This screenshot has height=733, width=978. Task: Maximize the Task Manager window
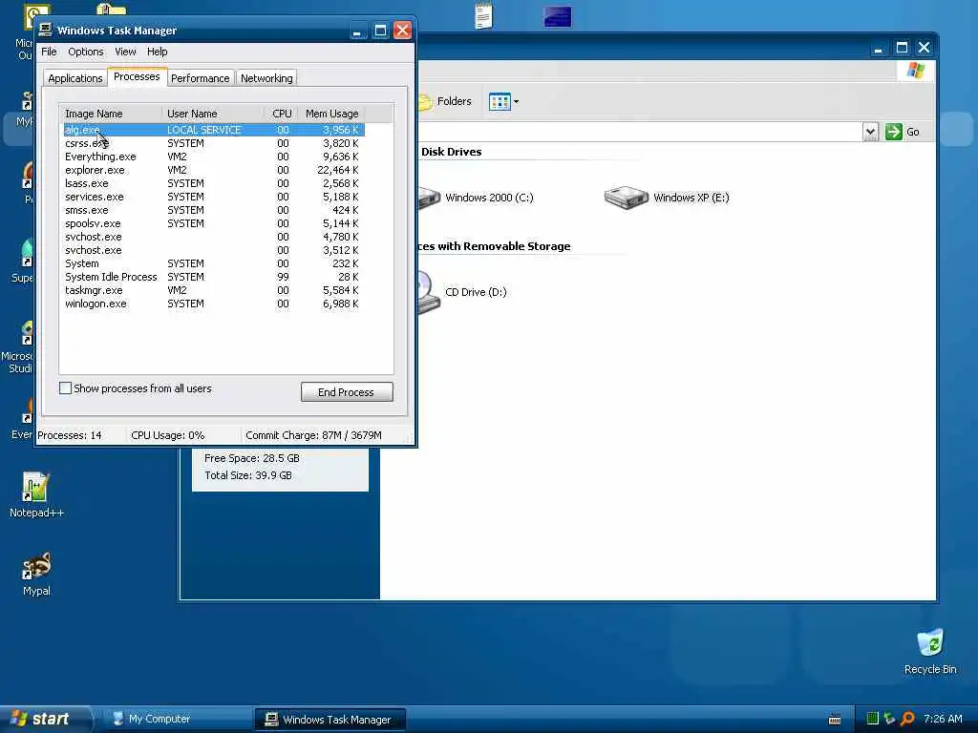380,31
